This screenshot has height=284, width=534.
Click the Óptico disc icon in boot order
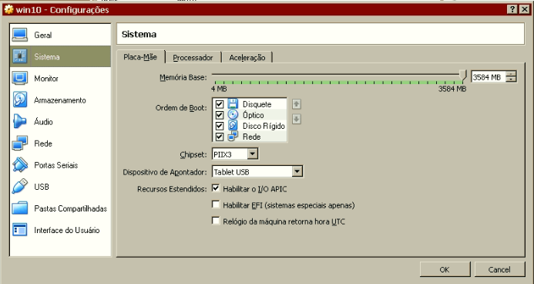[233, 114]
